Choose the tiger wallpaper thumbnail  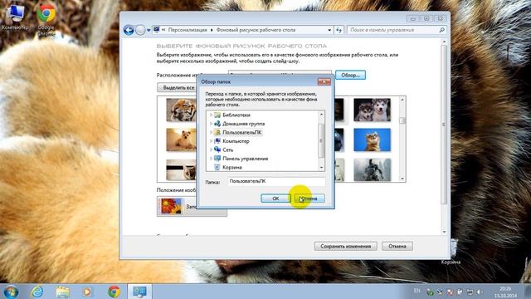coord(181,110)
